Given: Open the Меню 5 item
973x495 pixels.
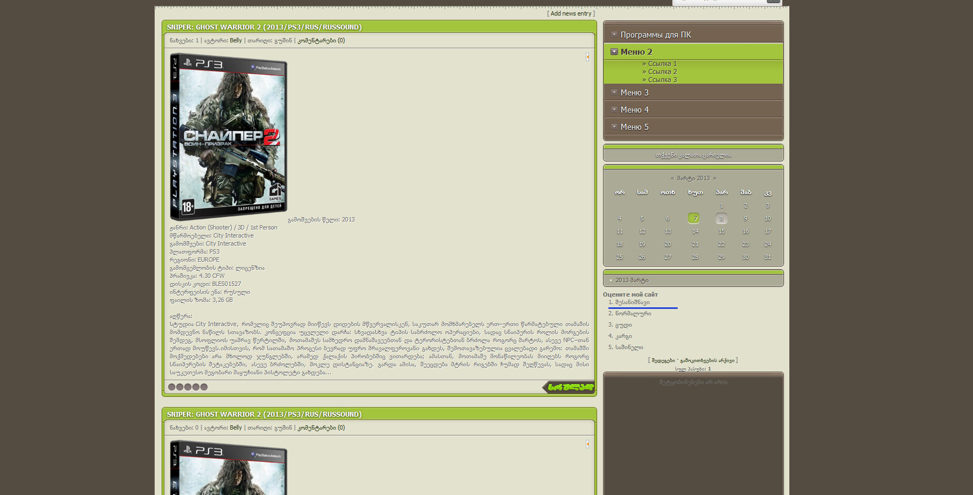Looking at the screenshot, I should [x=635, y=127].
